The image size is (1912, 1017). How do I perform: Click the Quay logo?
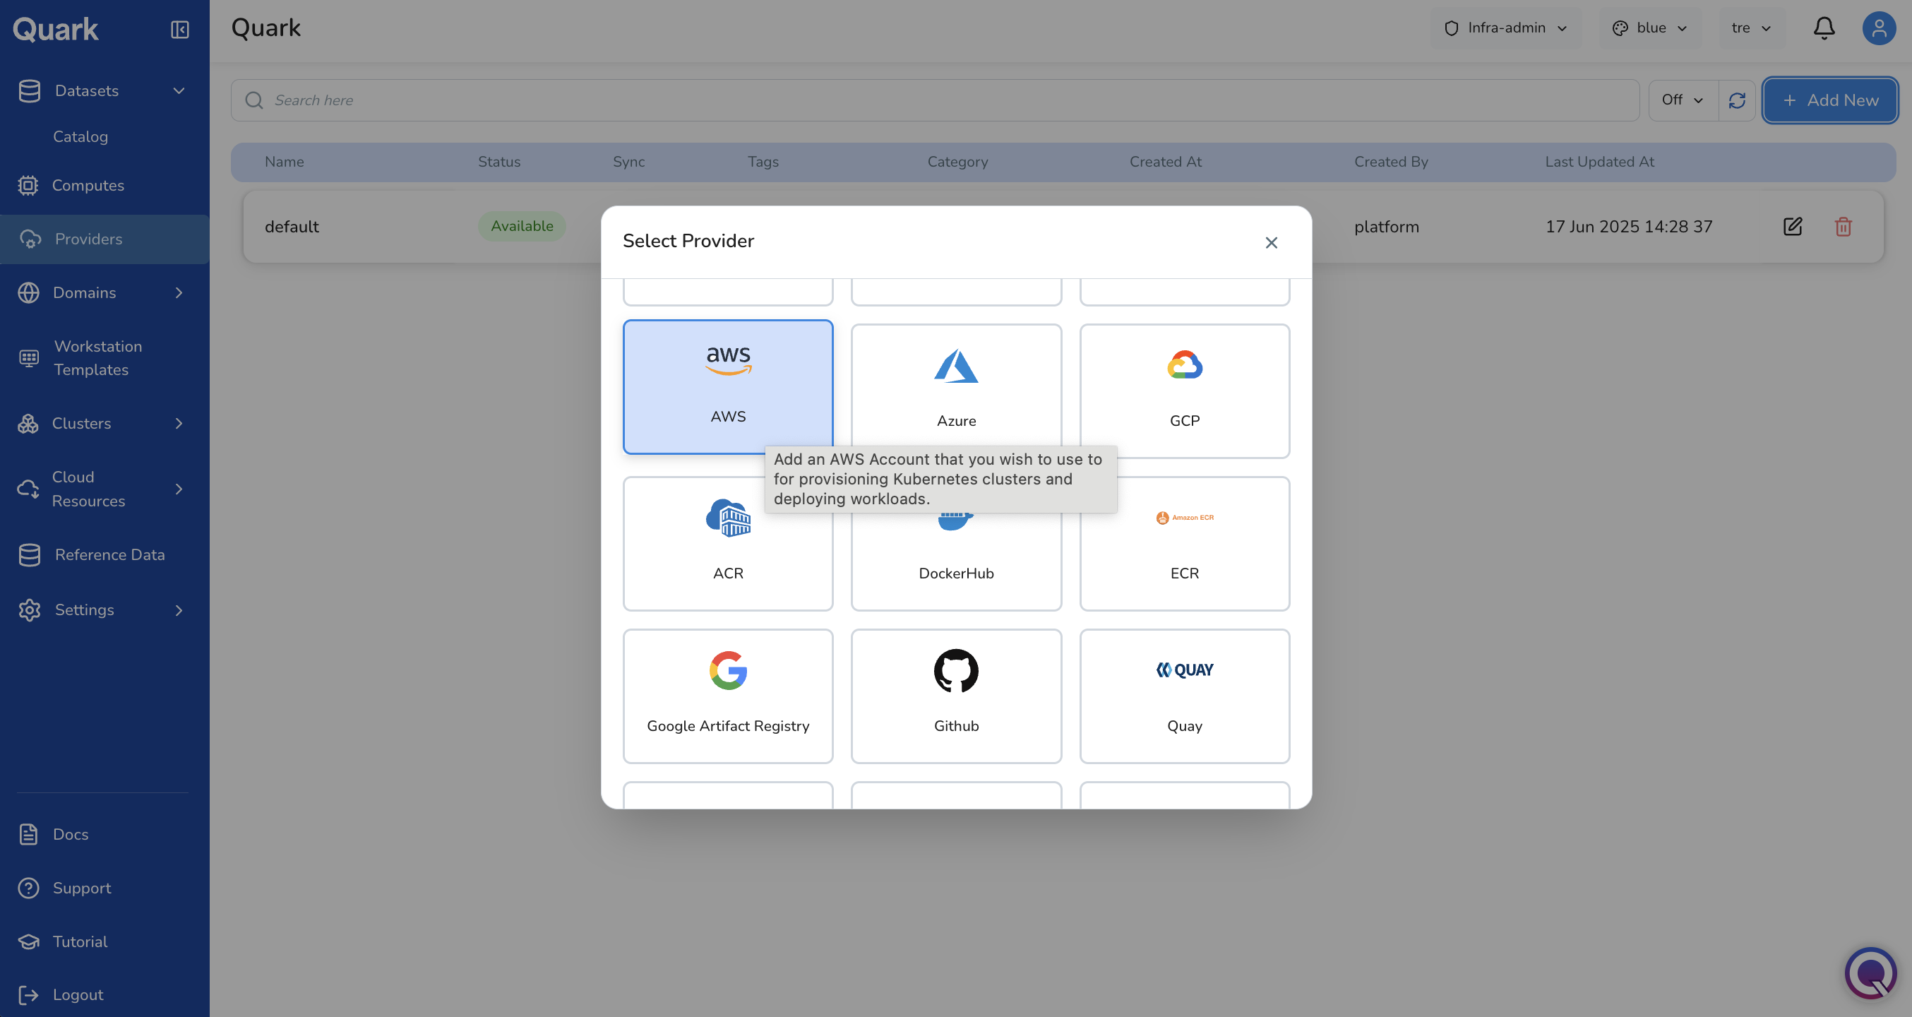tap(1185, 670)
